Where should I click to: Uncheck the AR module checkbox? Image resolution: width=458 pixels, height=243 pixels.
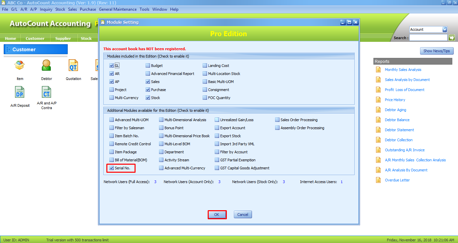tap(112, 74)
